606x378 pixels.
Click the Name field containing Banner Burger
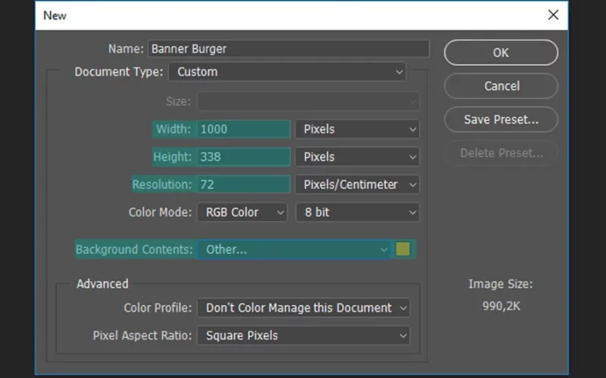tap(289, 49)
